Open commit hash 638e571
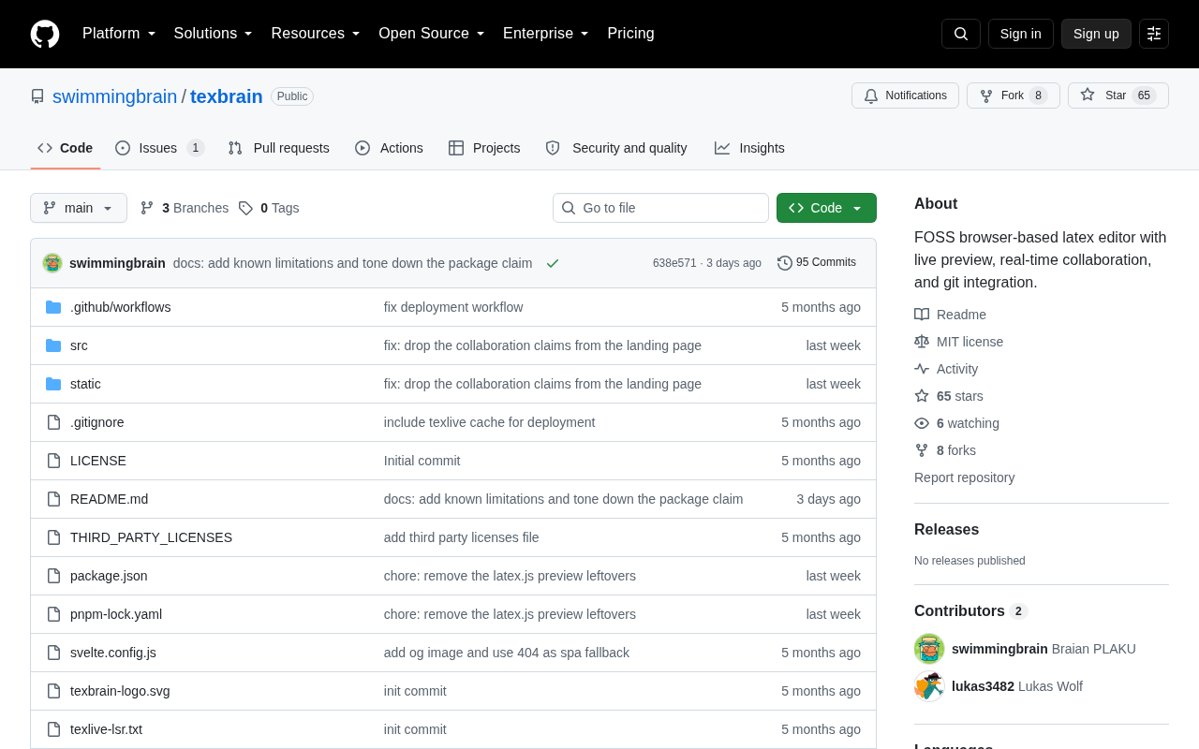Viewport: 1199px width, 749px height. point(674,263)
